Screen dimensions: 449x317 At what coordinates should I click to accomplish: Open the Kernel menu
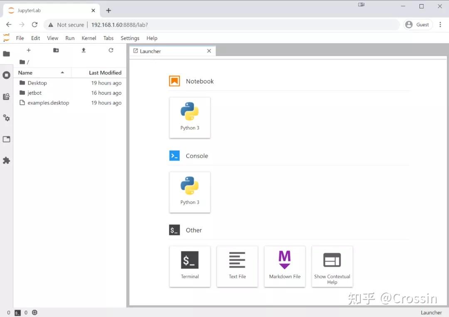[89, 38]
